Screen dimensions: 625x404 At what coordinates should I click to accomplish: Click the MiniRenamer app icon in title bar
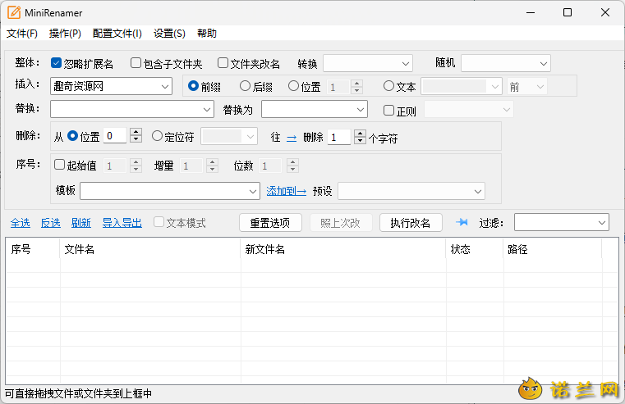(x=14, y=12)
